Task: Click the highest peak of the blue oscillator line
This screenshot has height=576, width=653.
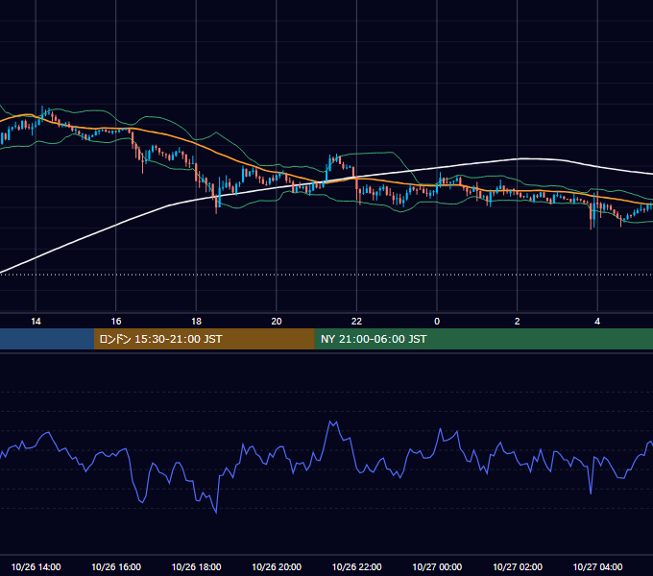Action: (330, 421)
